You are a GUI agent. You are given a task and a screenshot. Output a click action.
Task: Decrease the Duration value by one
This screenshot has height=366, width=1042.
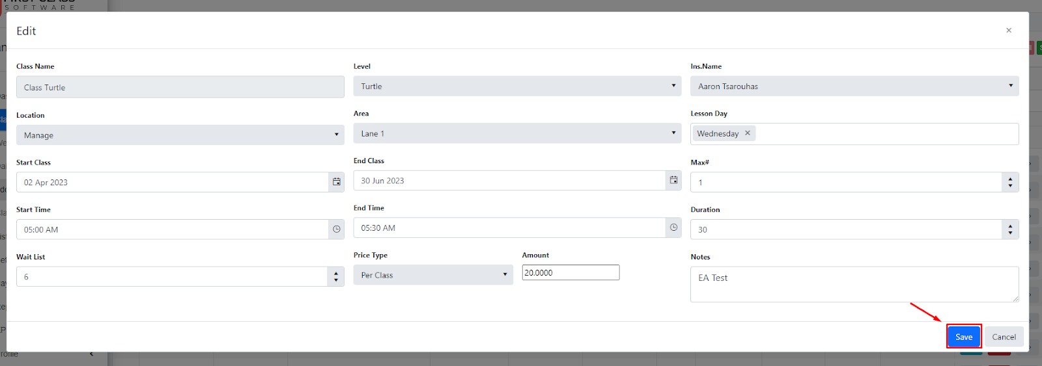coord(1010,233)
